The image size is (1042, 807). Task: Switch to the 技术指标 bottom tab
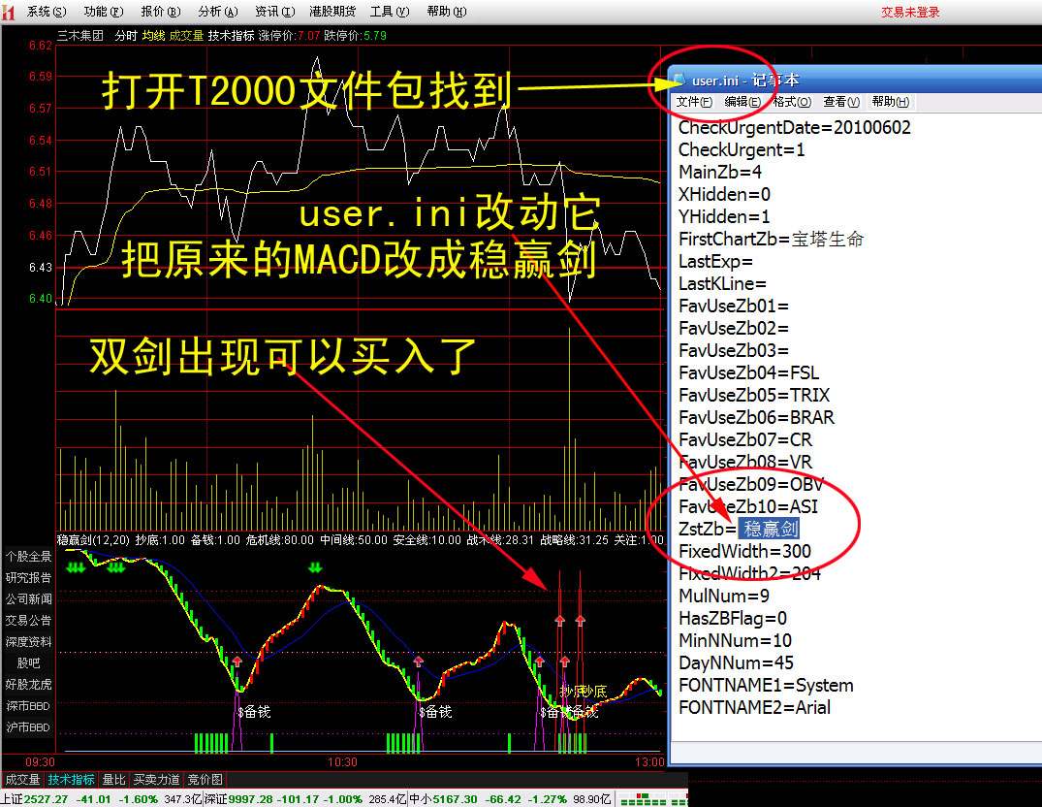coord(71,779)
